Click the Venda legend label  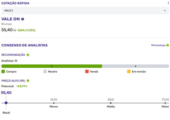click(x=94, y=72)
